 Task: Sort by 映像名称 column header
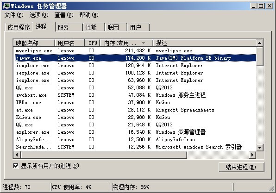coord(34,43)
